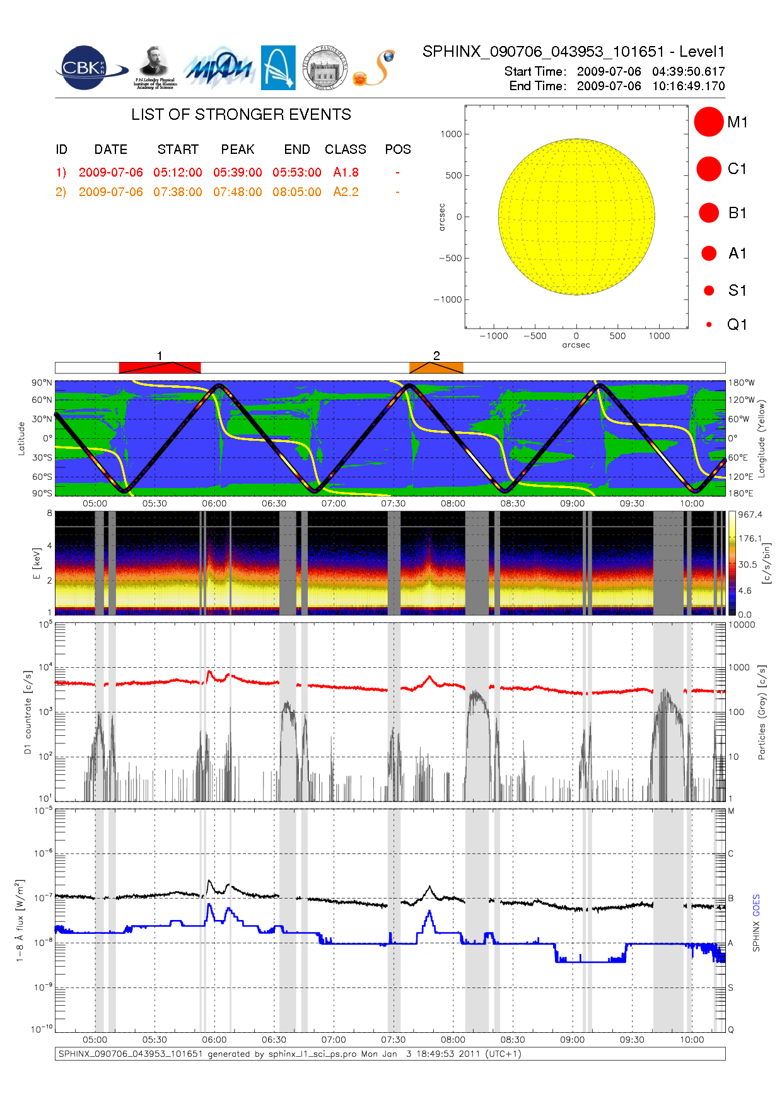Click the footer generation info text box

coord(390,1054)
